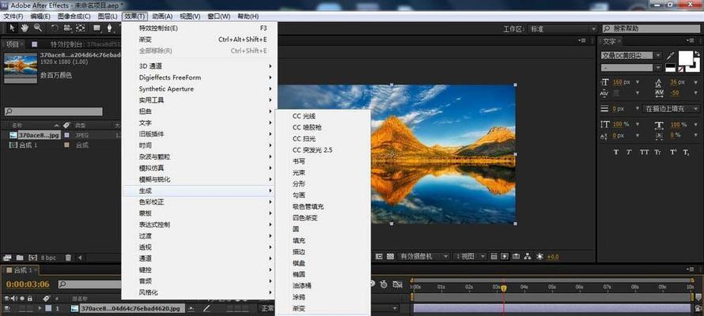Select the Selection arrow tool
This screenshot has height=316, width=704.
pos(12,28)
